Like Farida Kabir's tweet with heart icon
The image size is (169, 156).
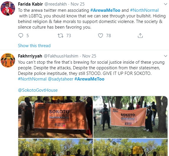point(100,35)
